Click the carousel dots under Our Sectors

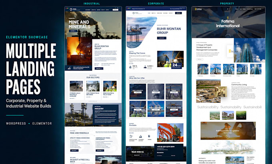point(93,101)
